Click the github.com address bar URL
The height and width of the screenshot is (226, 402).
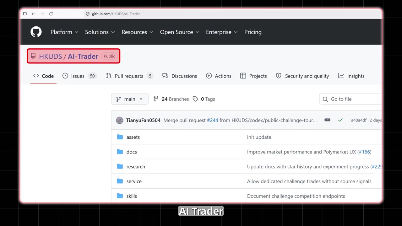point(116,14)
